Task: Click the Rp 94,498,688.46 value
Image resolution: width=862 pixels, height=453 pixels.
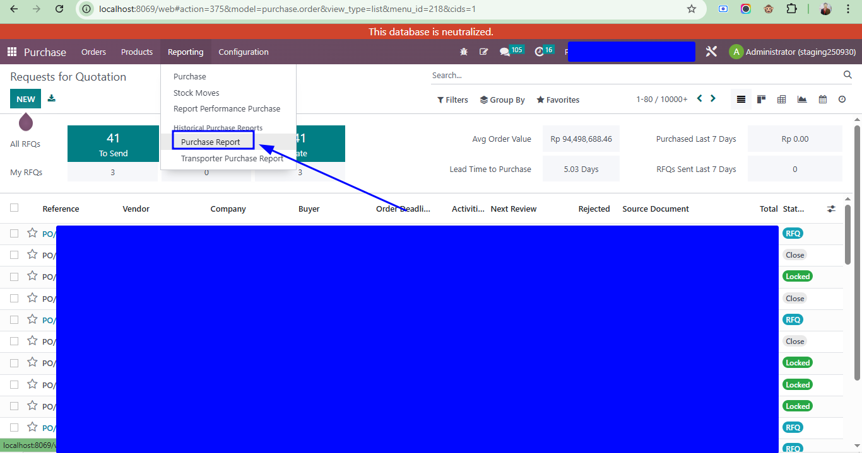Action: (581, 139)
